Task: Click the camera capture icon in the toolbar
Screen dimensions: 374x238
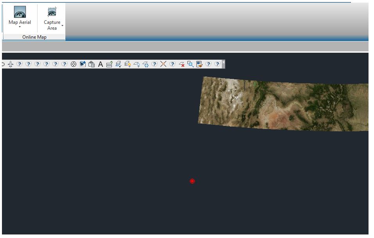Action: pyautogui.click(x=83, y=64)
